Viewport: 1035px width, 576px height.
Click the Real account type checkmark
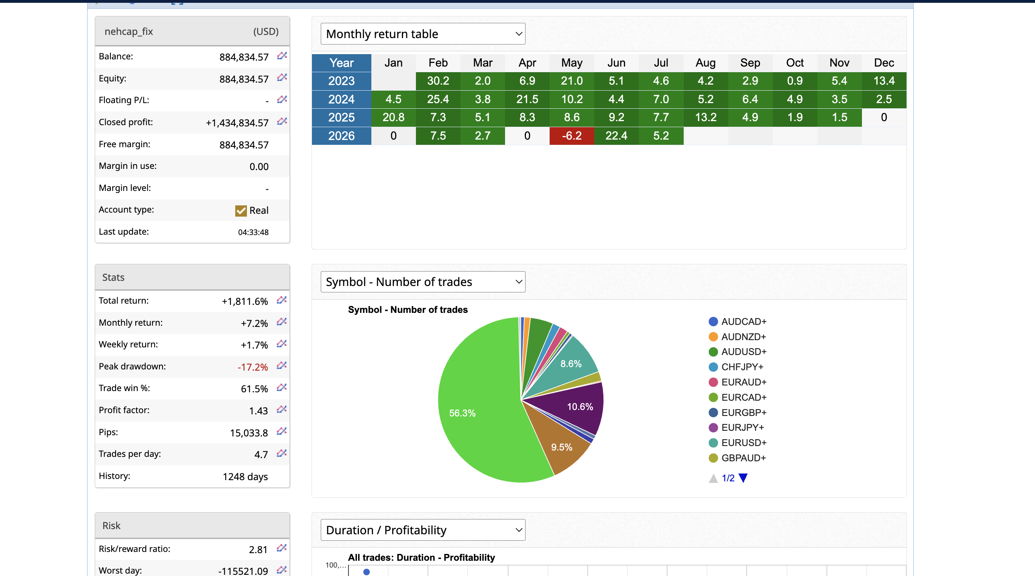click(240, 211)
